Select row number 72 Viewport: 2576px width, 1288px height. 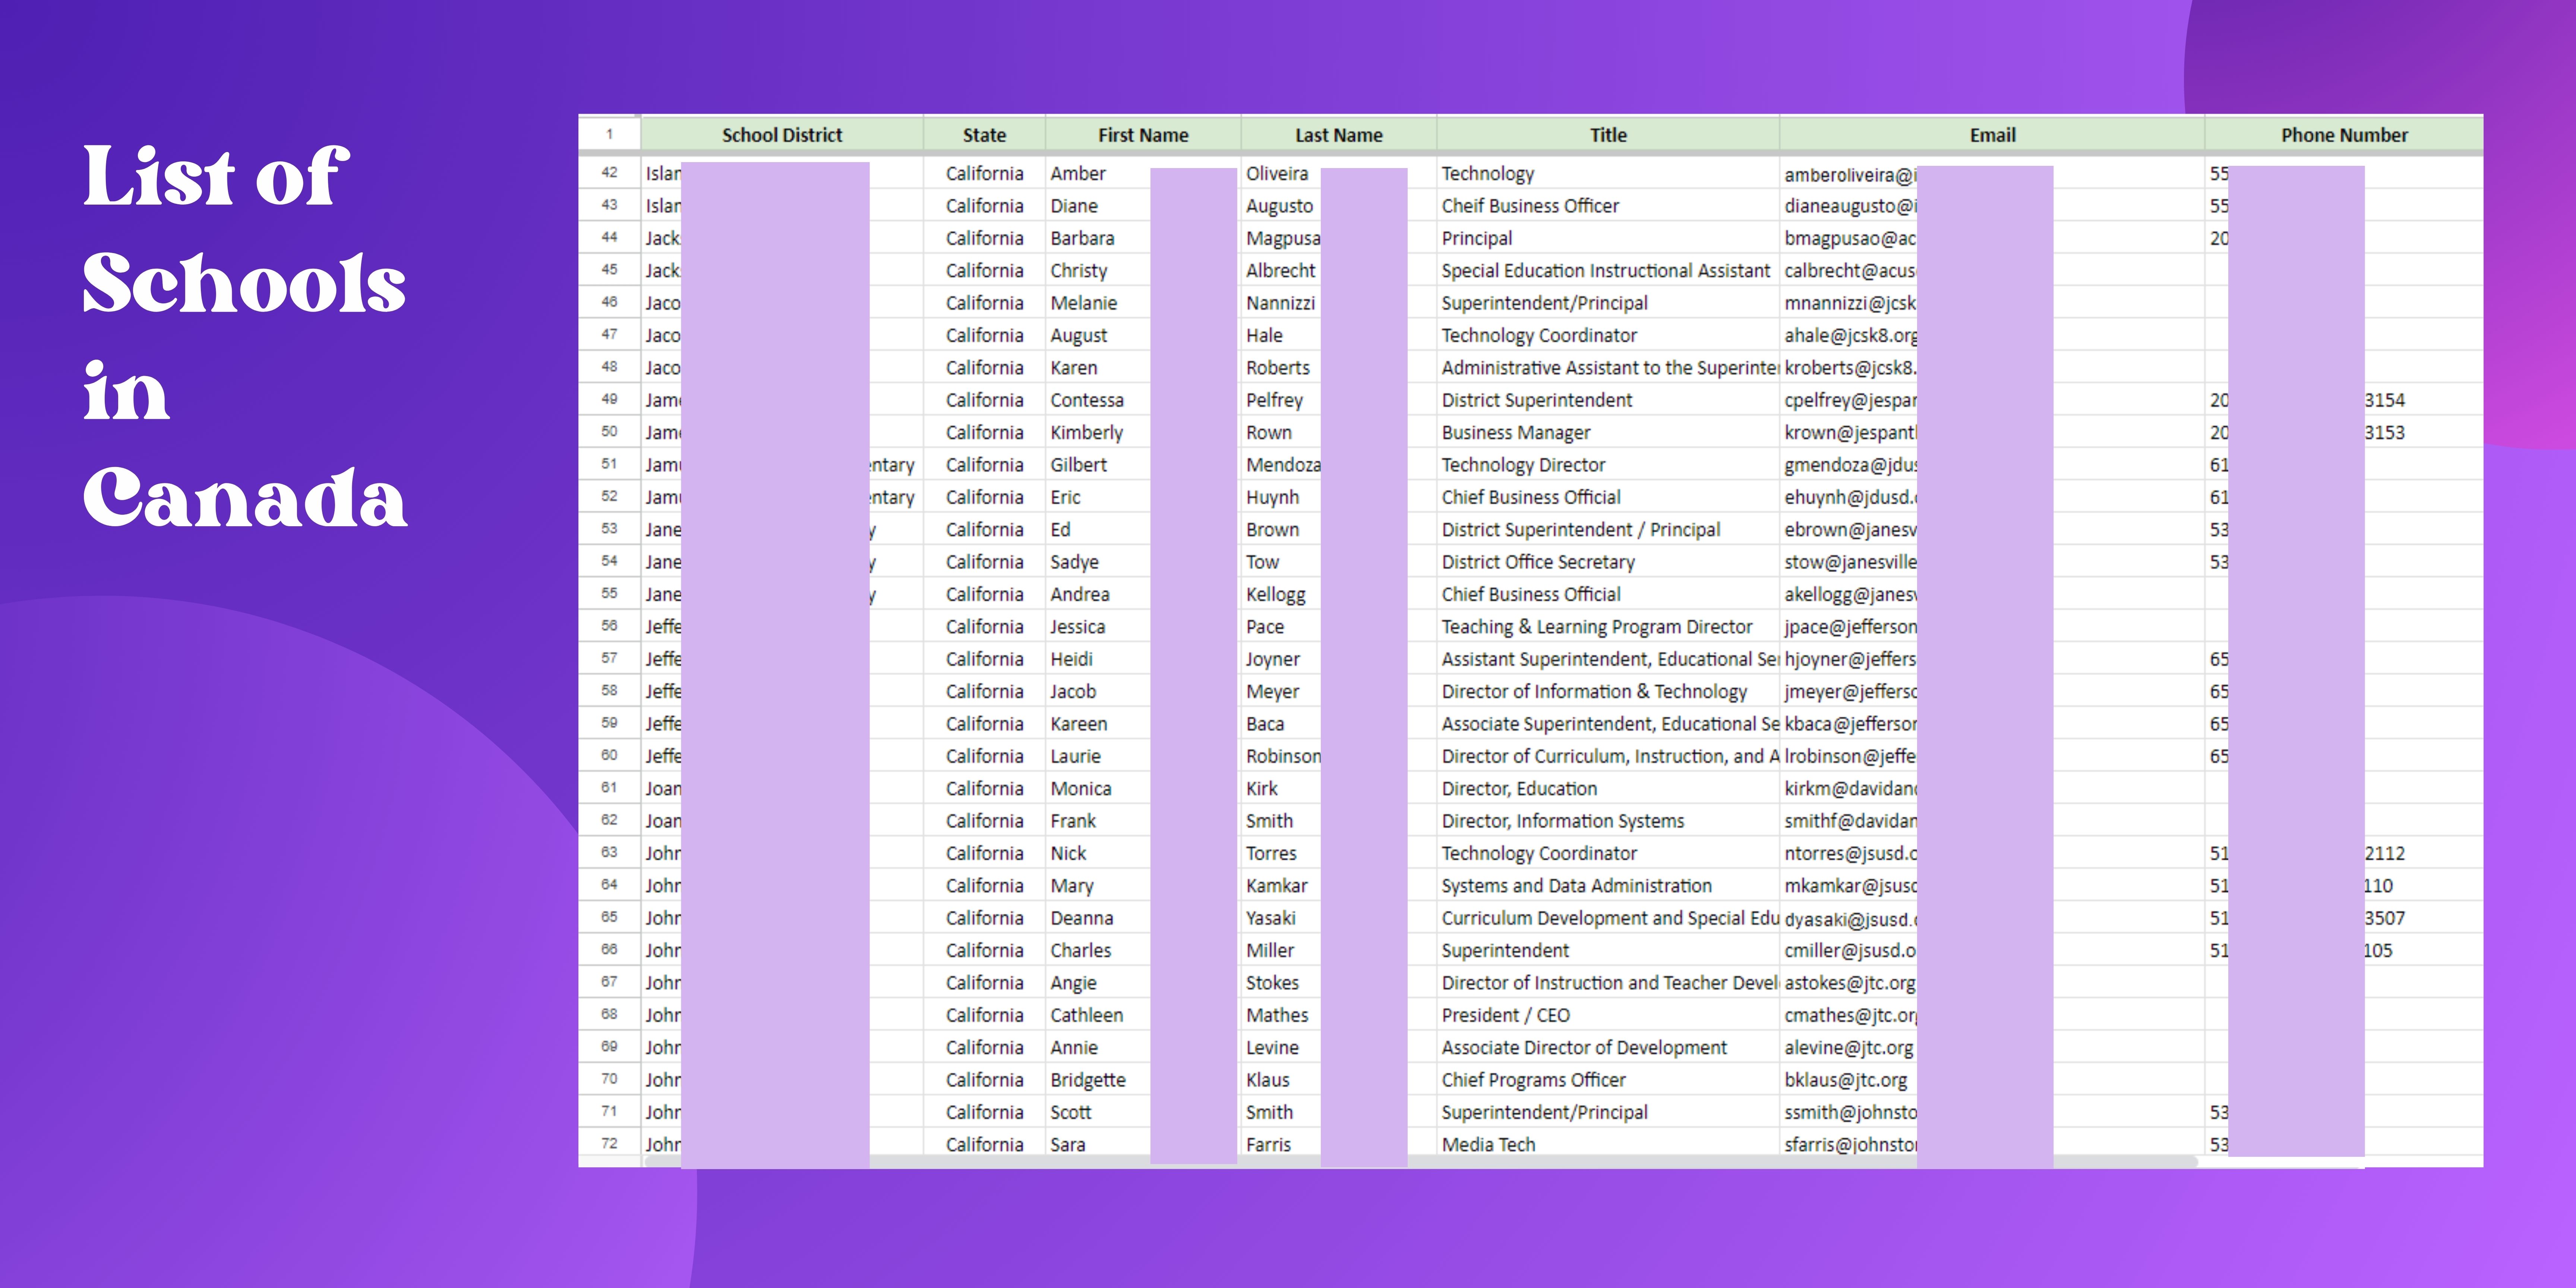(609, 1143)
